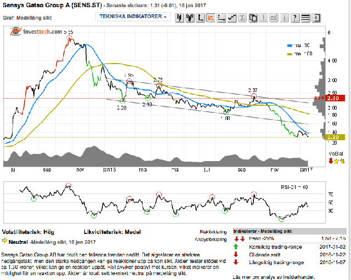Click the three horizontal lines menu icon
The image size is (351, 280).
point(305,18)
